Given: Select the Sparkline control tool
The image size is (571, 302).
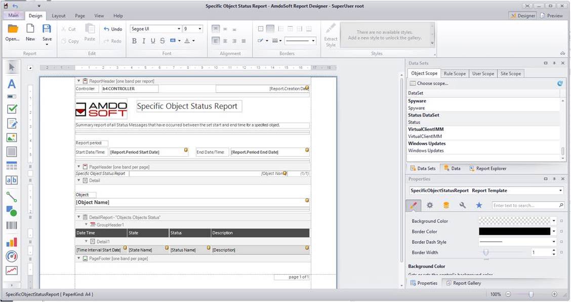Looking at the screenshot, I should tap(12, 271).
